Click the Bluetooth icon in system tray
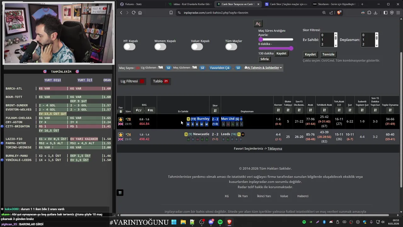Viewport: 403px width, 227px height. pyautogui.click(x=324, y=222)
